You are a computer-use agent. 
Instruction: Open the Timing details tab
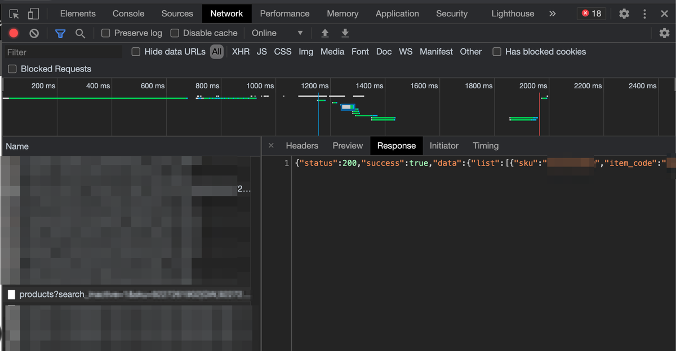coord(486,146)
